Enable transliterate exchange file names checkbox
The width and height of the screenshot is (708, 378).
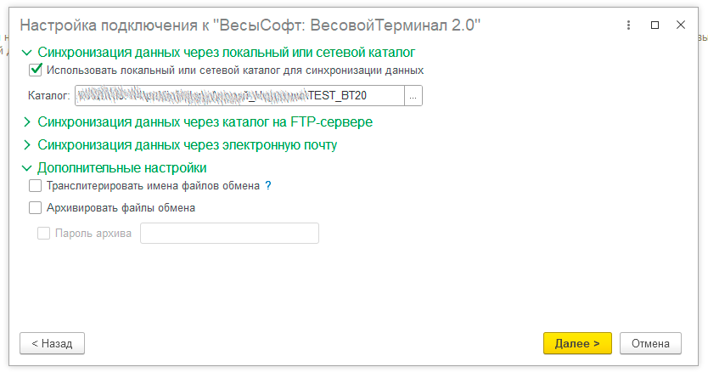pos(36,186)
